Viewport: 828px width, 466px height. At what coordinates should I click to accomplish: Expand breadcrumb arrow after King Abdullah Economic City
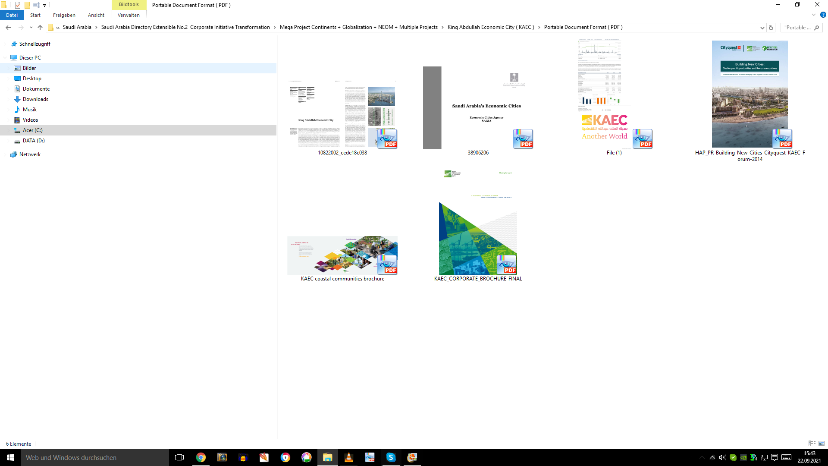539,28
